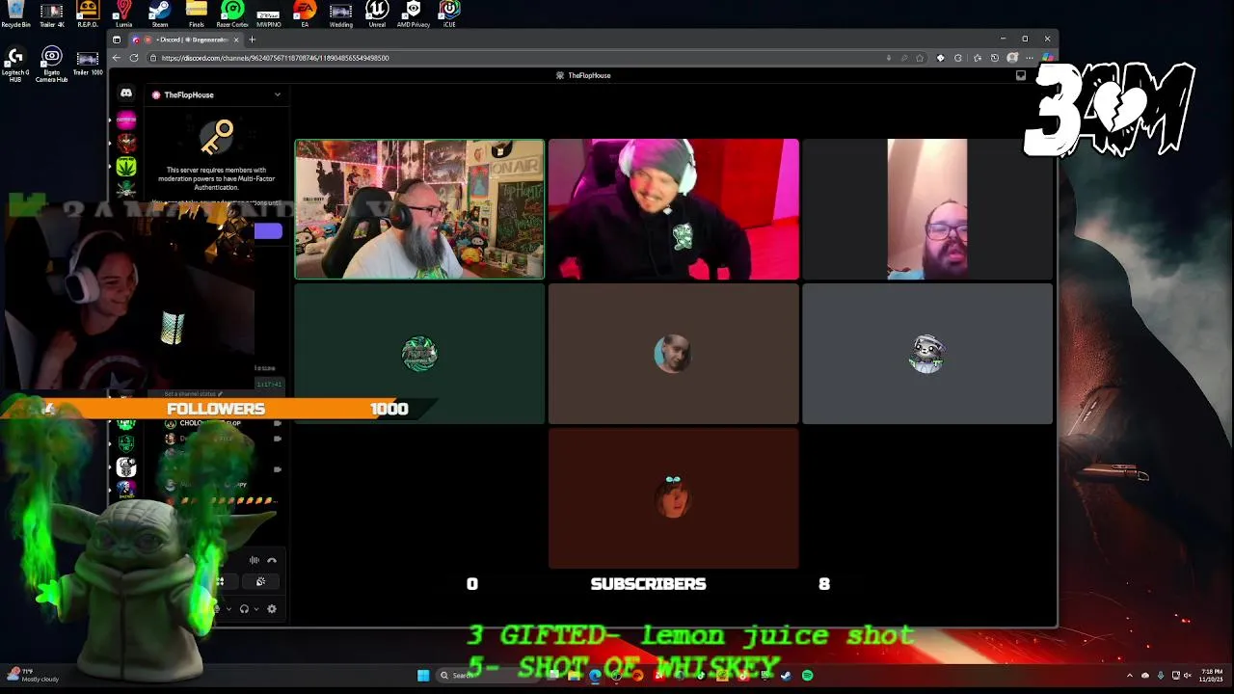Open Discord direct messages home button
Viewport: 1234px width, 694px height.
[x=126, y=93]
